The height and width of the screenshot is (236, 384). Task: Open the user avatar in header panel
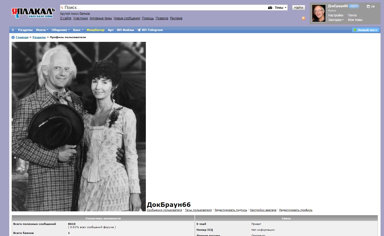(319, 14)
